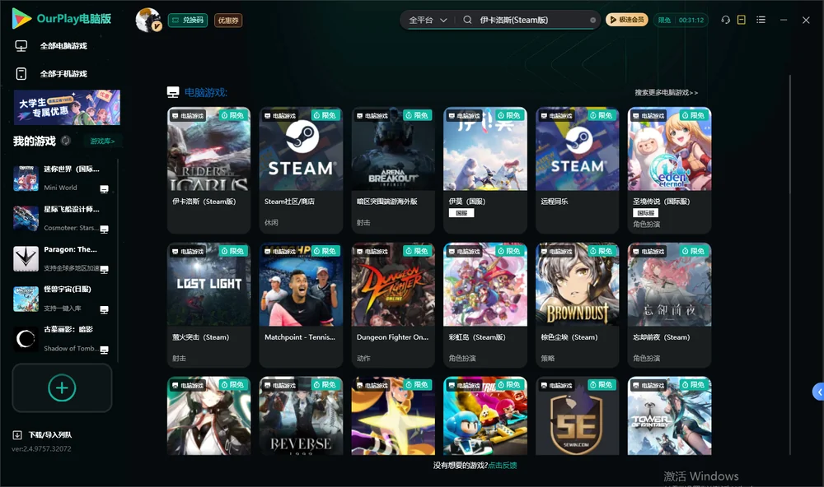Open the 全平台 platform dropdown

(x=428, y=20)
